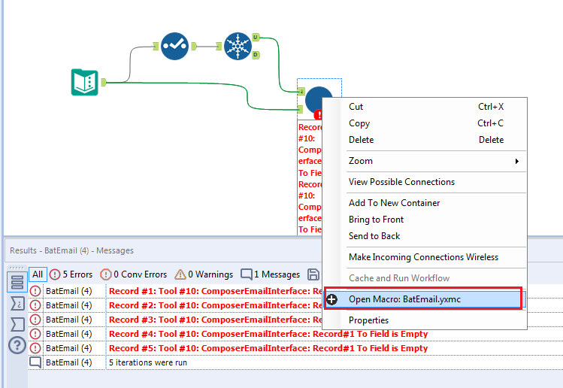Click '5 iterations were run' message
563x388 pixels.
pyautogui.click(x=148, y=362)
